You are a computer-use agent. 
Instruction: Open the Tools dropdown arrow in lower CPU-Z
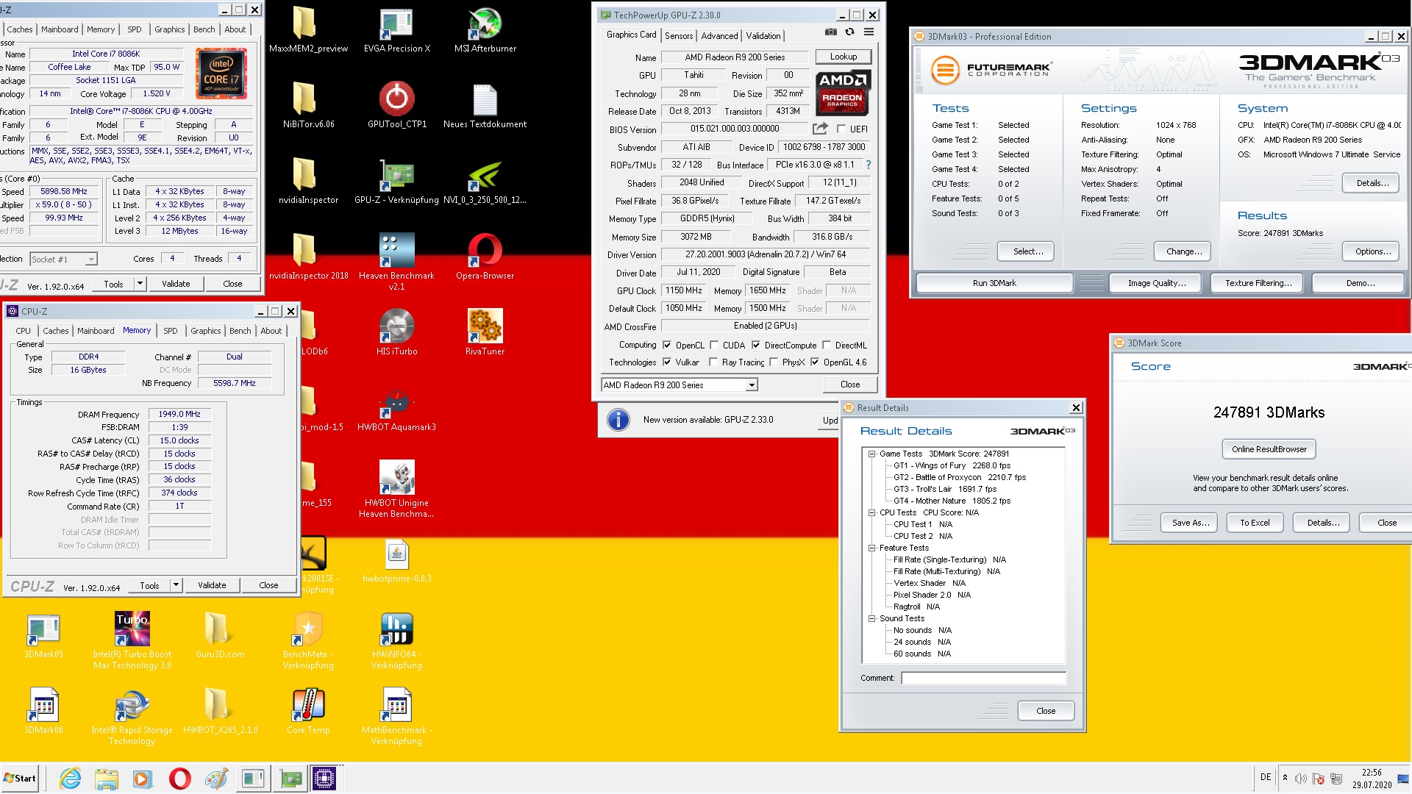click(176, 585)
